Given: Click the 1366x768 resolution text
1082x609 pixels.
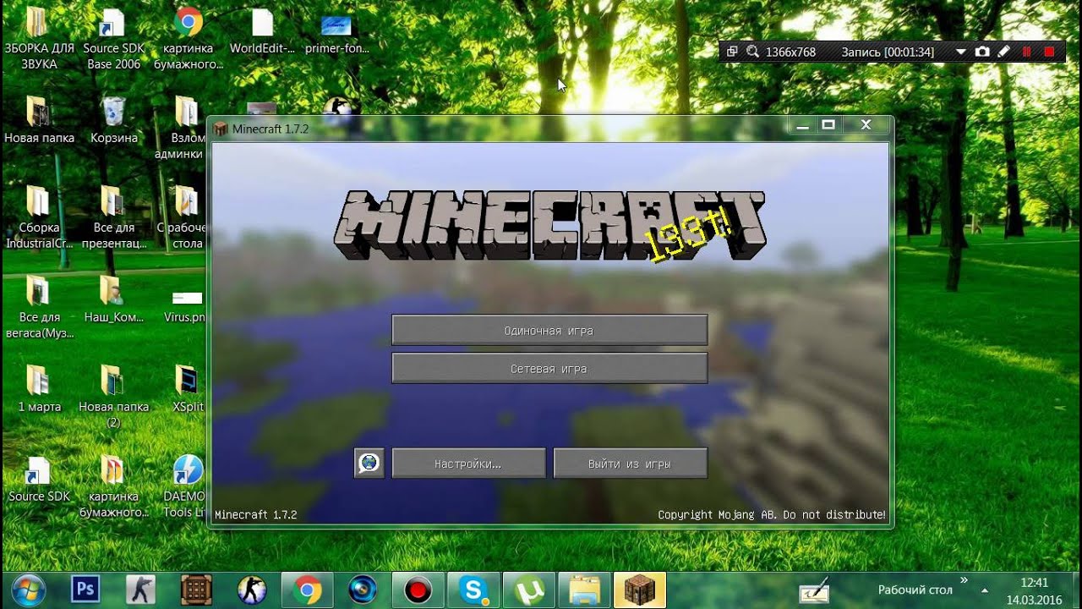Looking at the screenshot, I should (x=790, y=52).
